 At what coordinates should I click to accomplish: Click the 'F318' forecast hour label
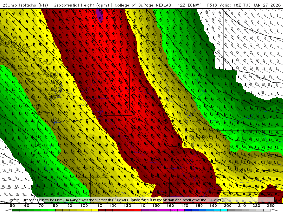(x=212, y=5)
